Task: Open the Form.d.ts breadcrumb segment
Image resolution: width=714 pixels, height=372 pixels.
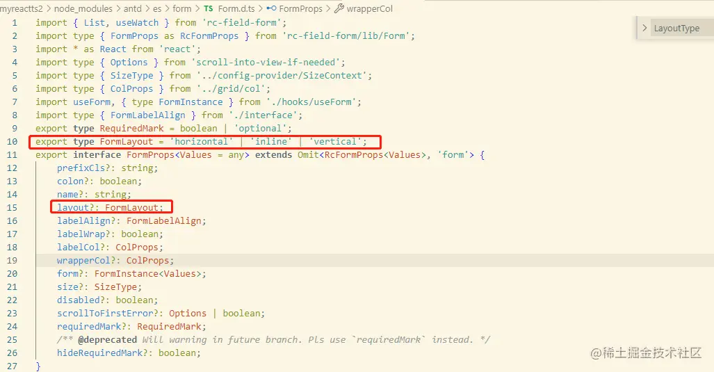Action: [236, 8]
